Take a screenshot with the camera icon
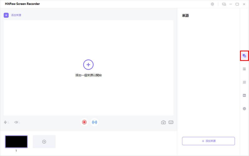The image size is (249, 156). click(163, 122)
